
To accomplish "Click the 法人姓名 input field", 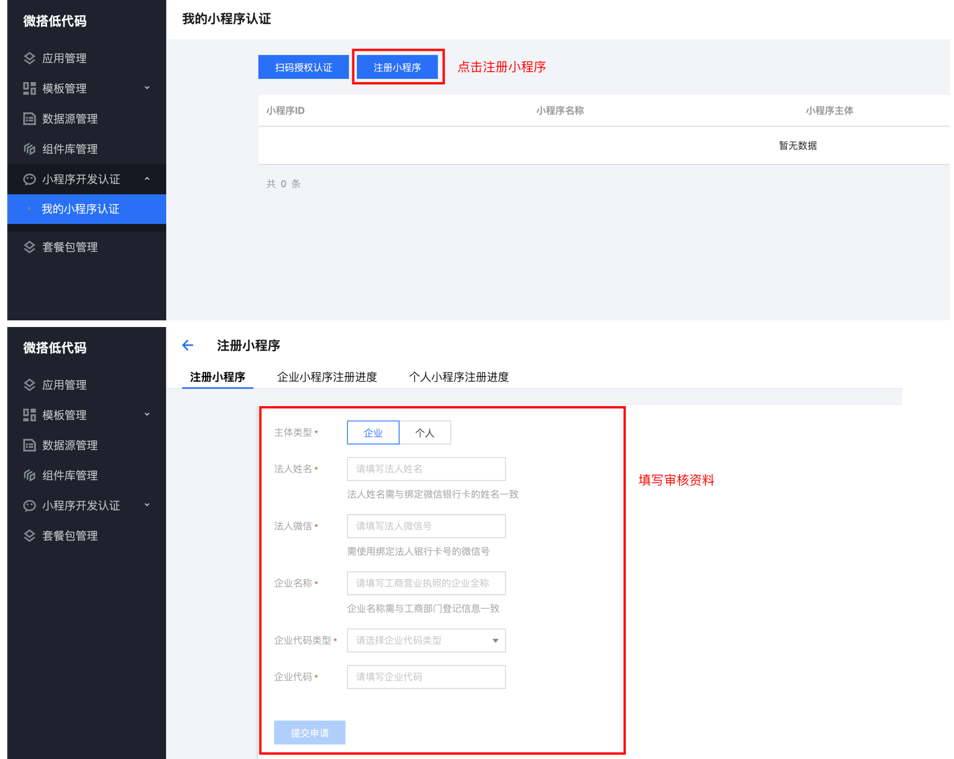I will [x=426, y=469].
